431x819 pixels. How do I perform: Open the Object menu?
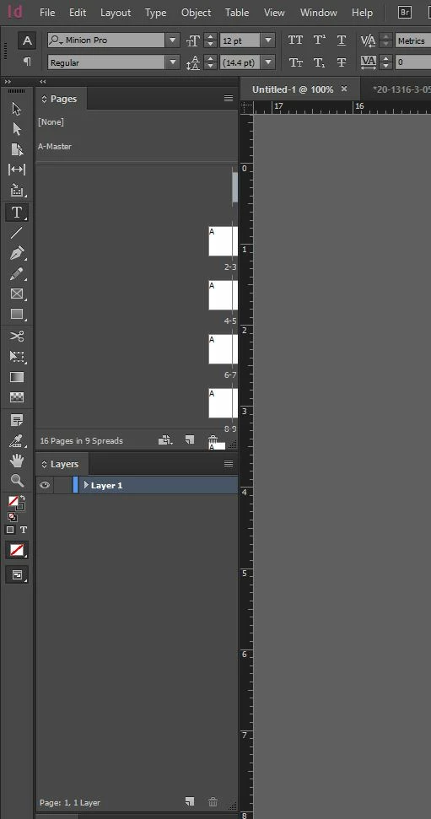click(x=196, y=13)
